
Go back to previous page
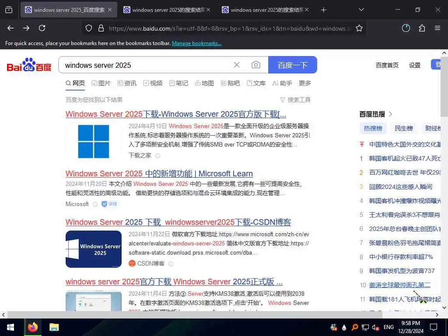coord(10,28)
